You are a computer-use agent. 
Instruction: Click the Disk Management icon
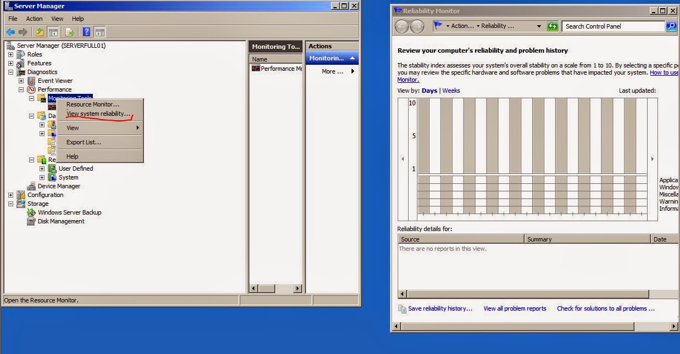click(x=31, y=221)
